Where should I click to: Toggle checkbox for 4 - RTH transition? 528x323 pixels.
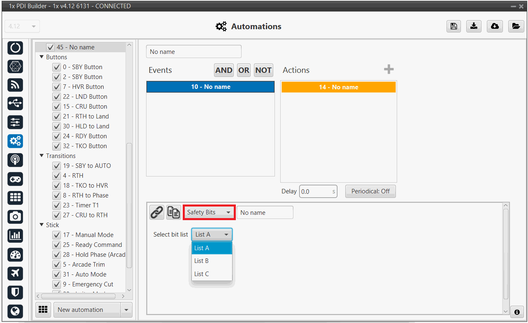coord(57,176)
